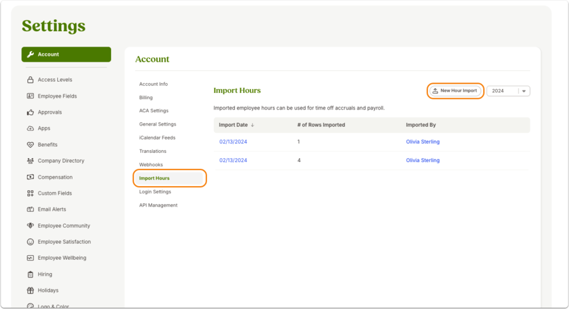This screenshot has width=569, height=309.
Task: Select the Import Hours tab
Action: (x=169, y=178)
